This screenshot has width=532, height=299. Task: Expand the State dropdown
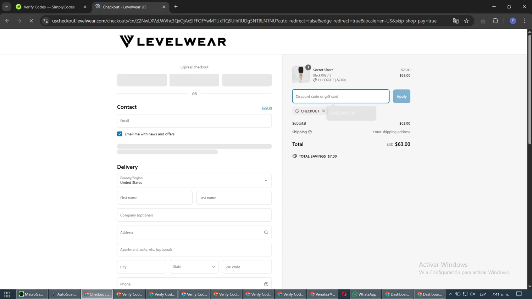tap(194, 267)
